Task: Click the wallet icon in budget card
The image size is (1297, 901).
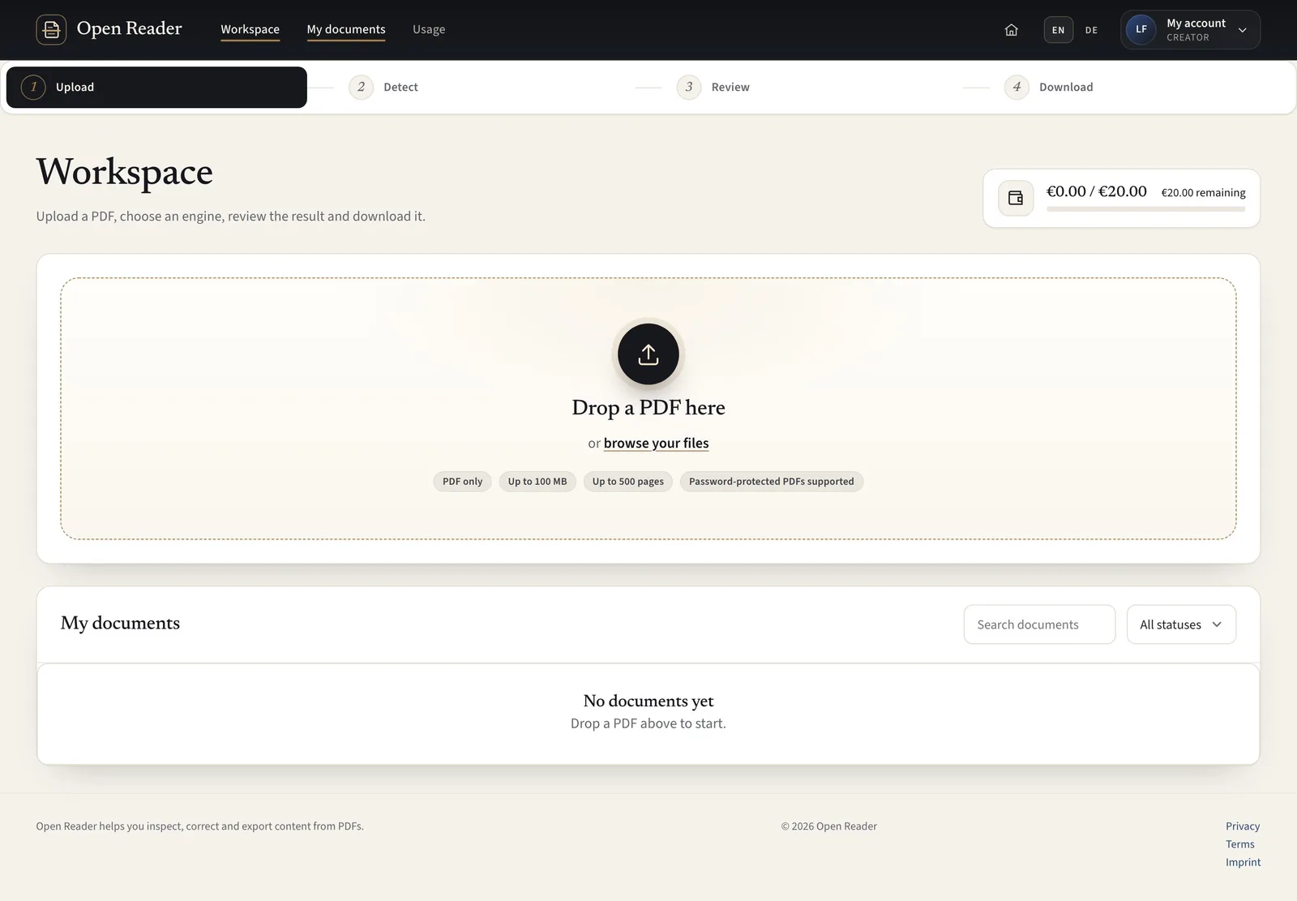Action: [x=1016, y=198]
